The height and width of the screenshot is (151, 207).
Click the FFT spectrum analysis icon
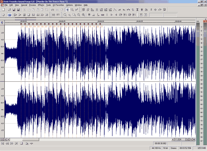point(58,15)
